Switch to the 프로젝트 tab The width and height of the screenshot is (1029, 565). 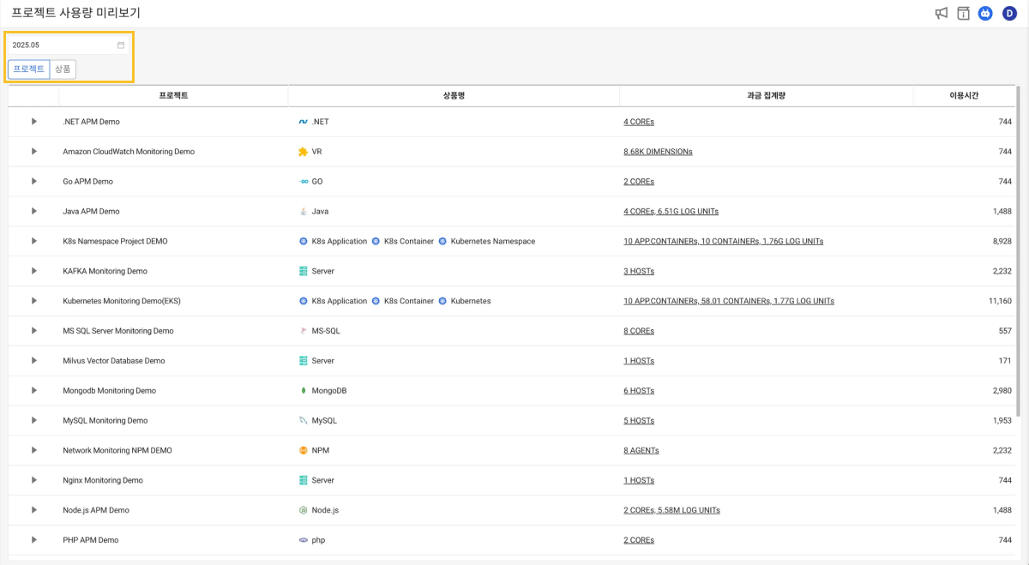[29, 69]
